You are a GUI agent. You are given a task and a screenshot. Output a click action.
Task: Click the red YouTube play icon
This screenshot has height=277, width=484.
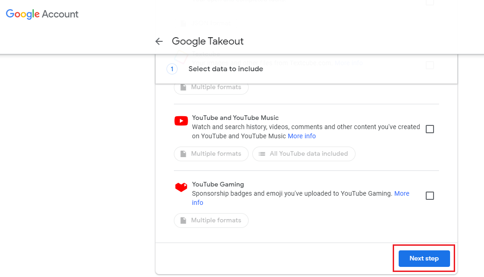[181, 121]
